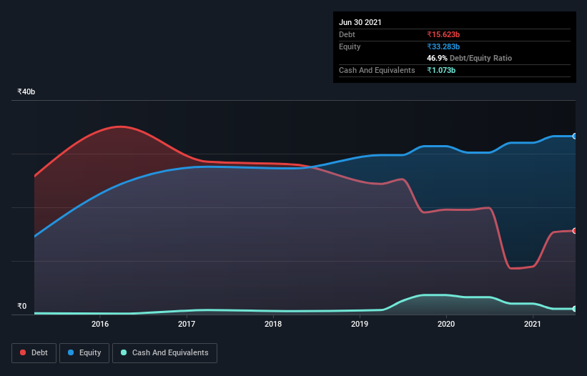Toggle the Debt series in the legend
The width and height of the screenshot is (587, 376).
point(34,353)
